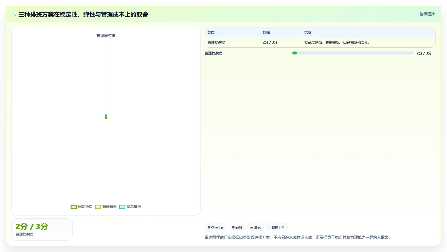Click the 管理复杂度 radar axis label
This screenshot has width=447, height=252.
(106, 36)
